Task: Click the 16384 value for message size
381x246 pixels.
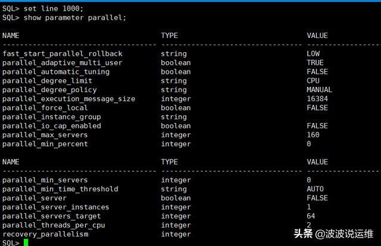Action: [317, 99]
